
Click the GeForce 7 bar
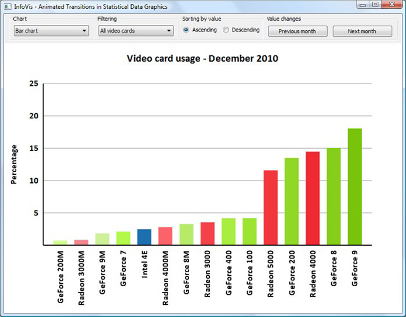click(123, 238)
